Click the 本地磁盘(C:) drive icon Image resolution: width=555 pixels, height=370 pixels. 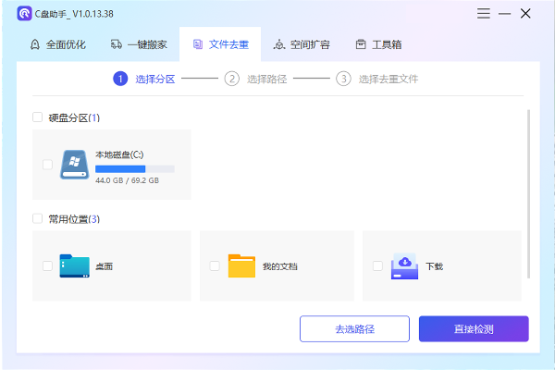click(x=75, y=165)
